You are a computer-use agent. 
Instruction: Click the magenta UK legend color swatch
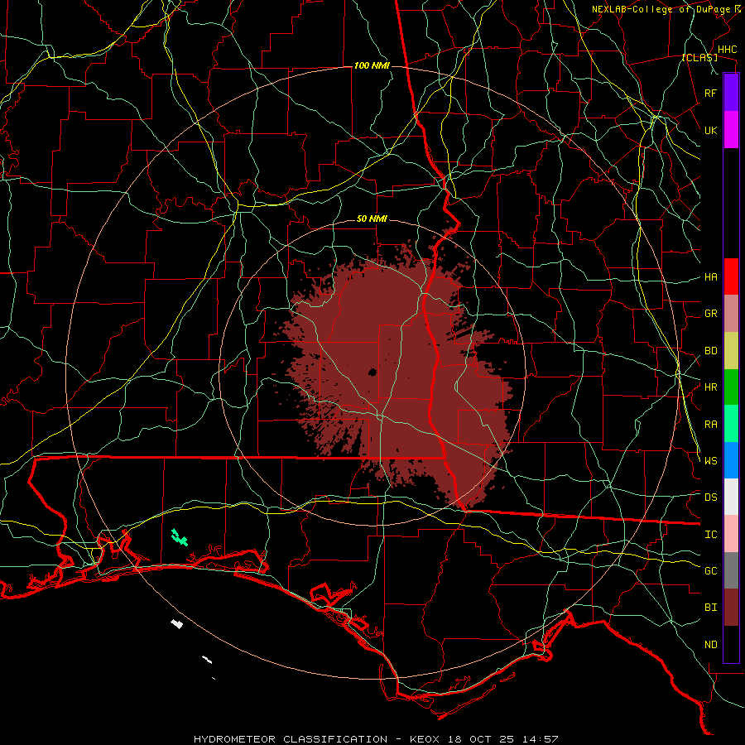tap(731, 130)
